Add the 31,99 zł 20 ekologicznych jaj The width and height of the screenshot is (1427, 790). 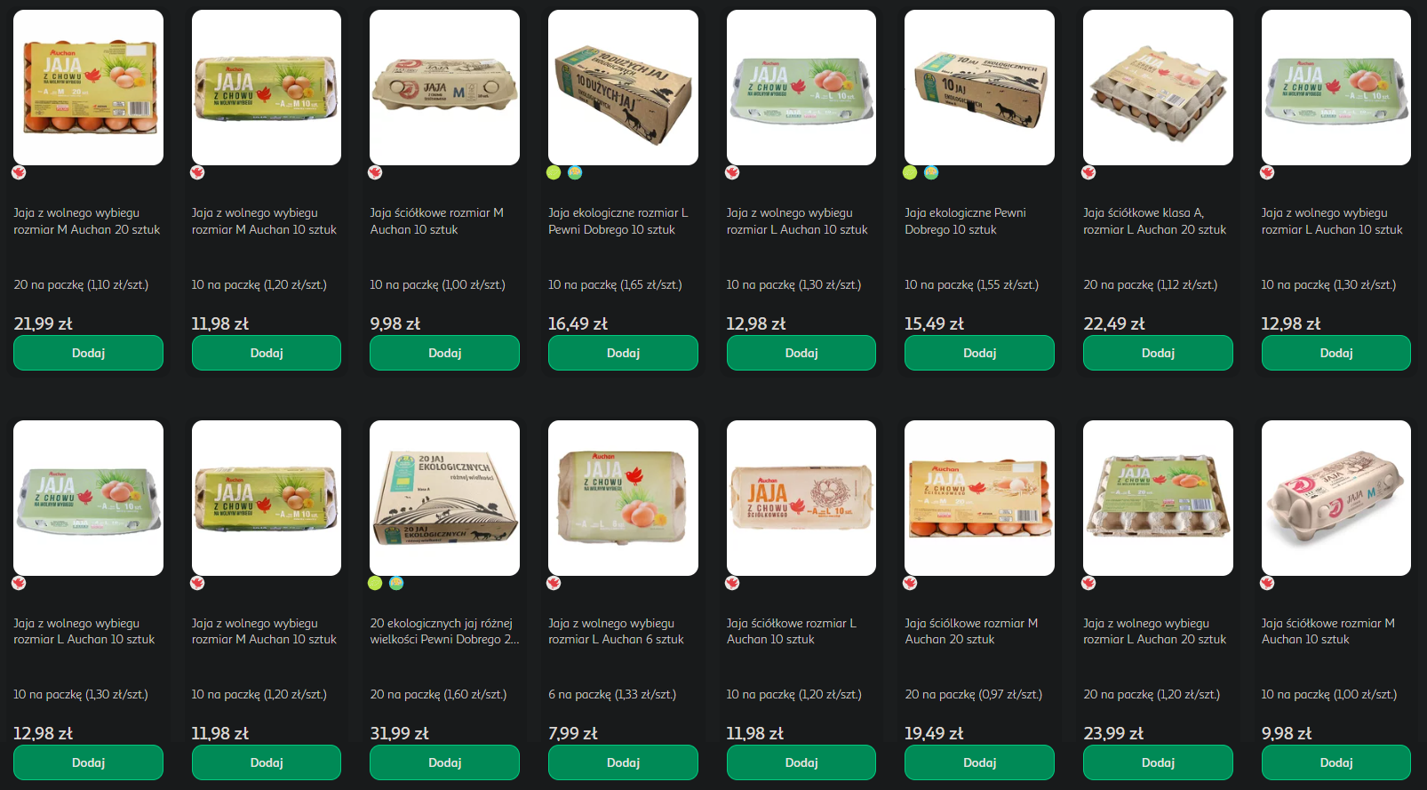(x=444, y=762)
